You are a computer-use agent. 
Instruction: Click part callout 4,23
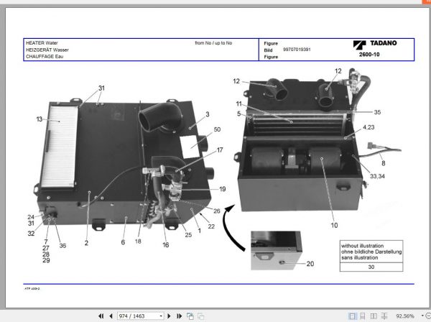pyautogui.click(x=369, y=127)
